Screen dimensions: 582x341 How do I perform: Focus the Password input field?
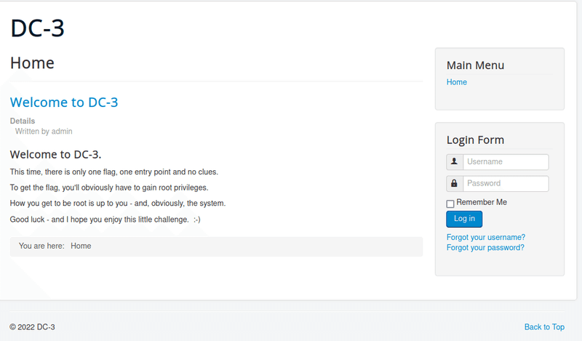506,183
